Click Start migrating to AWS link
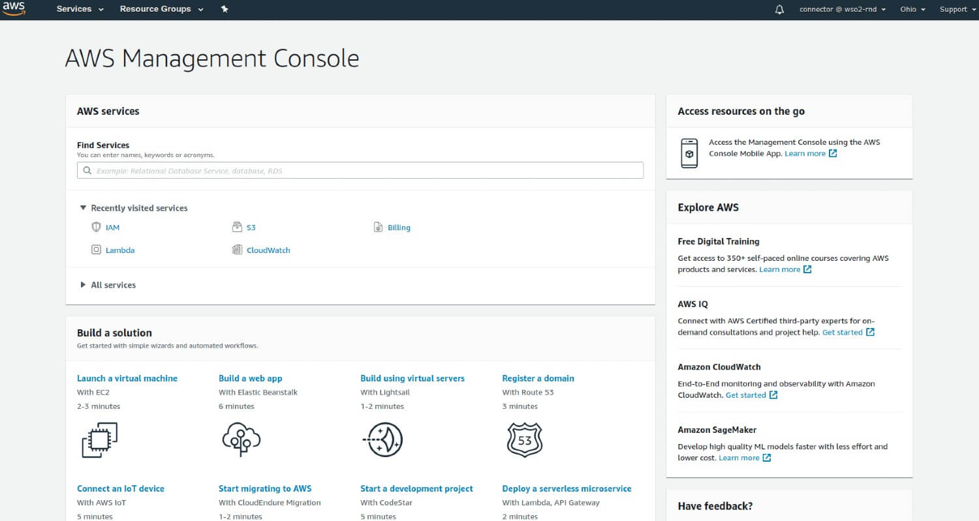979x521 pixels. point(265,488)
